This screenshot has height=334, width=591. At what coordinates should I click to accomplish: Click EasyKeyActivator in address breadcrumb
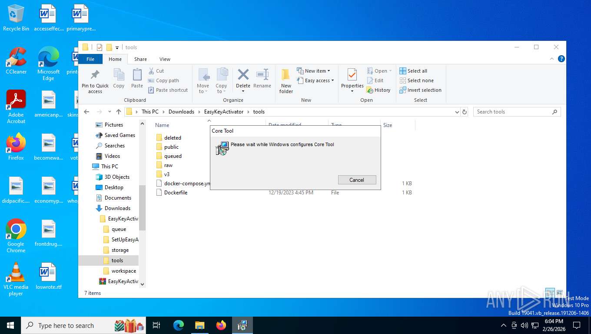pos(224,112)
